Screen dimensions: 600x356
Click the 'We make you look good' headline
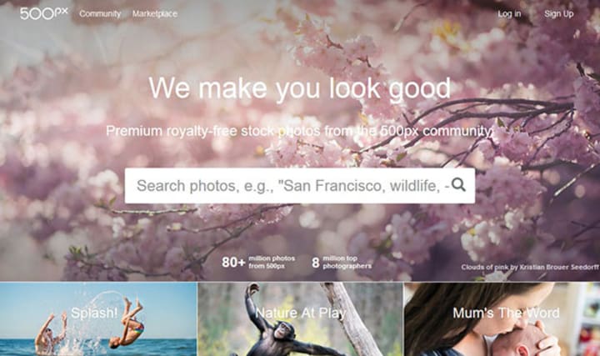click(x=300, y=88)
